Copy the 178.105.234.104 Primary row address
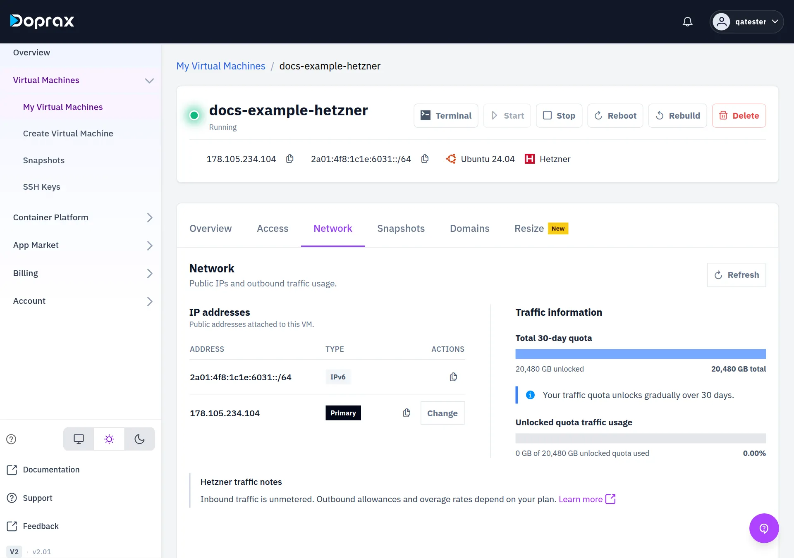The image size is (794, 558). coord(407,413)
